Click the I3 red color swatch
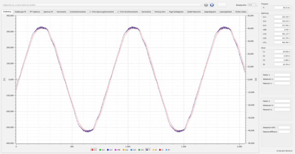Viewport: 295px width, 154px height. pos(160,149)
